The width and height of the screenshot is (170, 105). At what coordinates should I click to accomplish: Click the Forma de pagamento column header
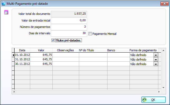point(144,50)
